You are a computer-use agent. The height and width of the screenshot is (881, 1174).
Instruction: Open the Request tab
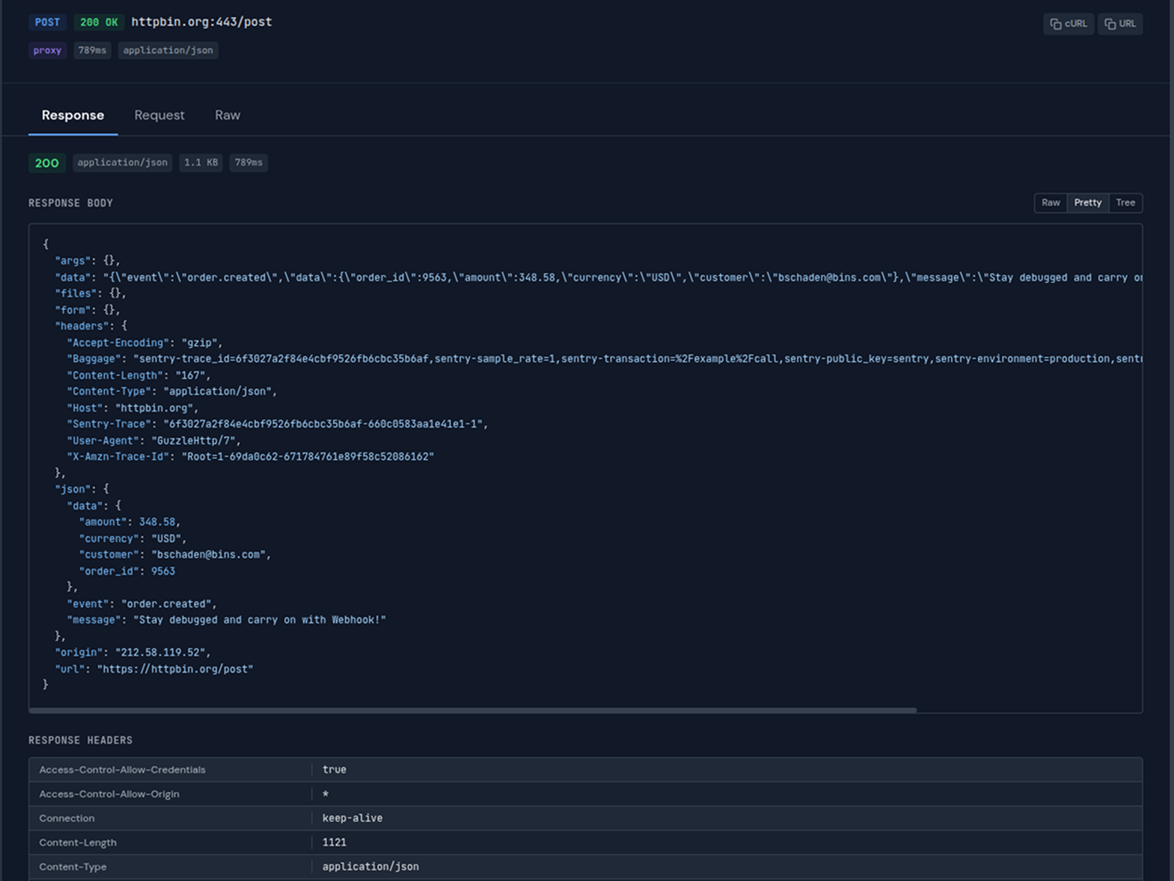(159, 115)
